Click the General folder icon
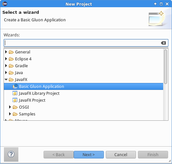172x164 pixels. click(x=11, y=52)
